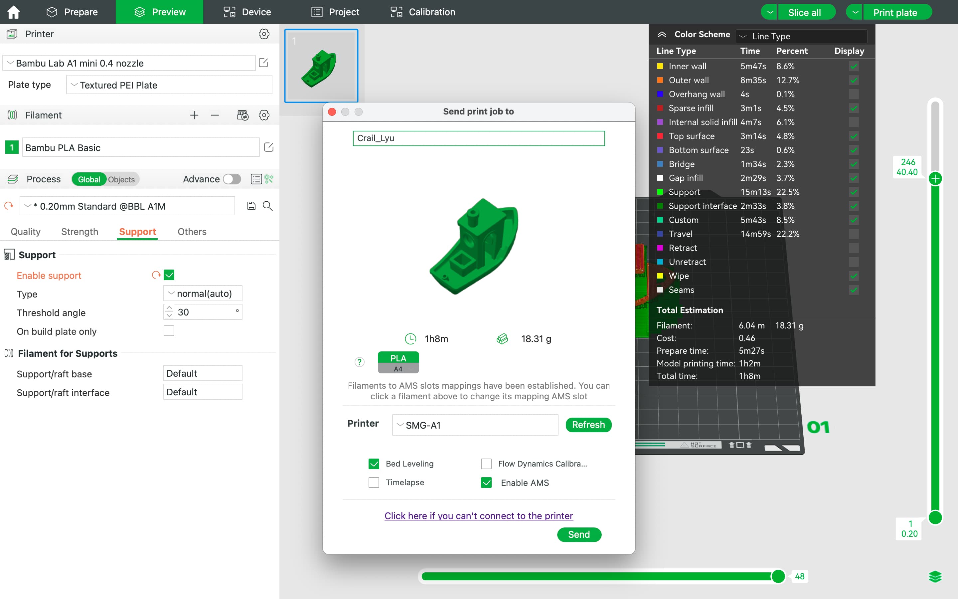This screenshot has width=958, height=599.
Task: Check On build plate only
Action: (169, 331)
